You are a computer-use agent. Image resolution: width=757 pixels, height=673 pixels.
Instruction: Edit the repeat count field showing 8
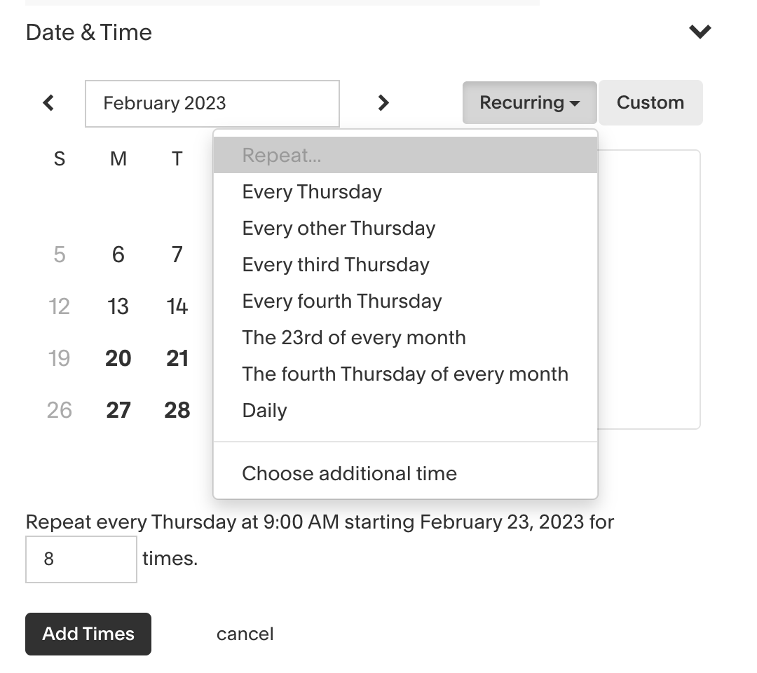click(81, 559)
